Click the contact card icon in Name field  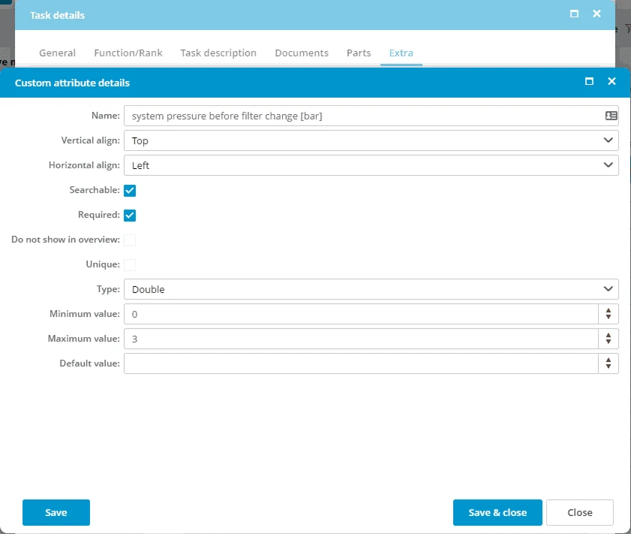611,116
